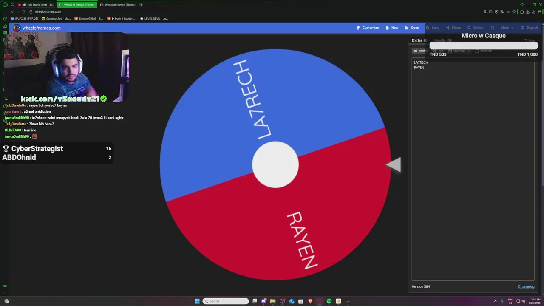Screen dimensions: 544x306
Task: Expand the Add image dropdown
Action: (x=459, y=51)
